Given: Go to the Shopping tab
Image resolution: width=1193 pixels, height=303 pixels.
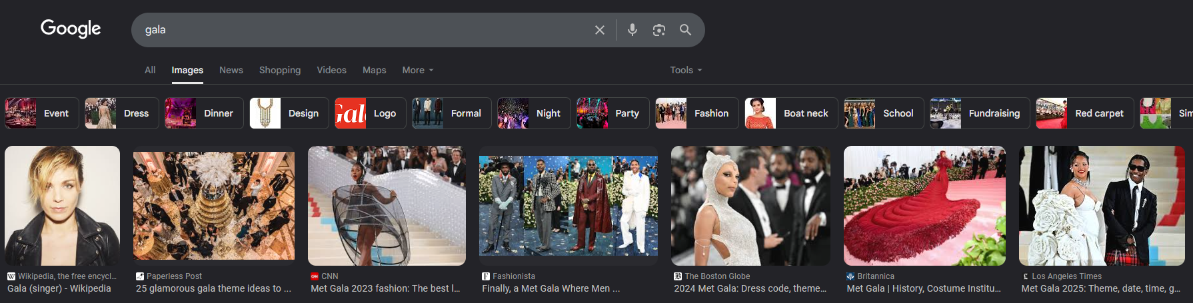Looking at the screenshot, I should pos(280,70).
